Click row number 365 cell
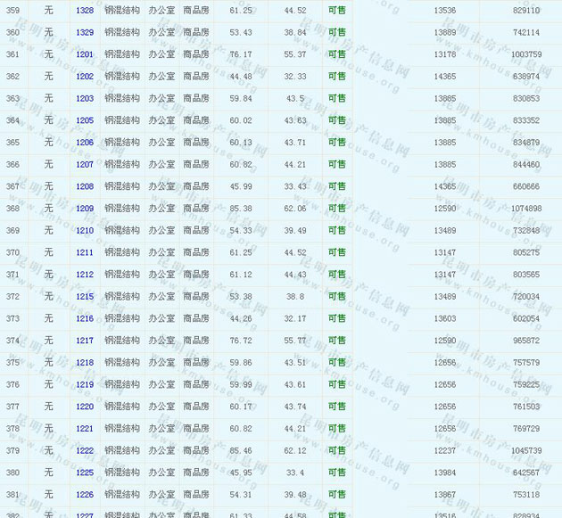562x518 pixels. point(12,143)
